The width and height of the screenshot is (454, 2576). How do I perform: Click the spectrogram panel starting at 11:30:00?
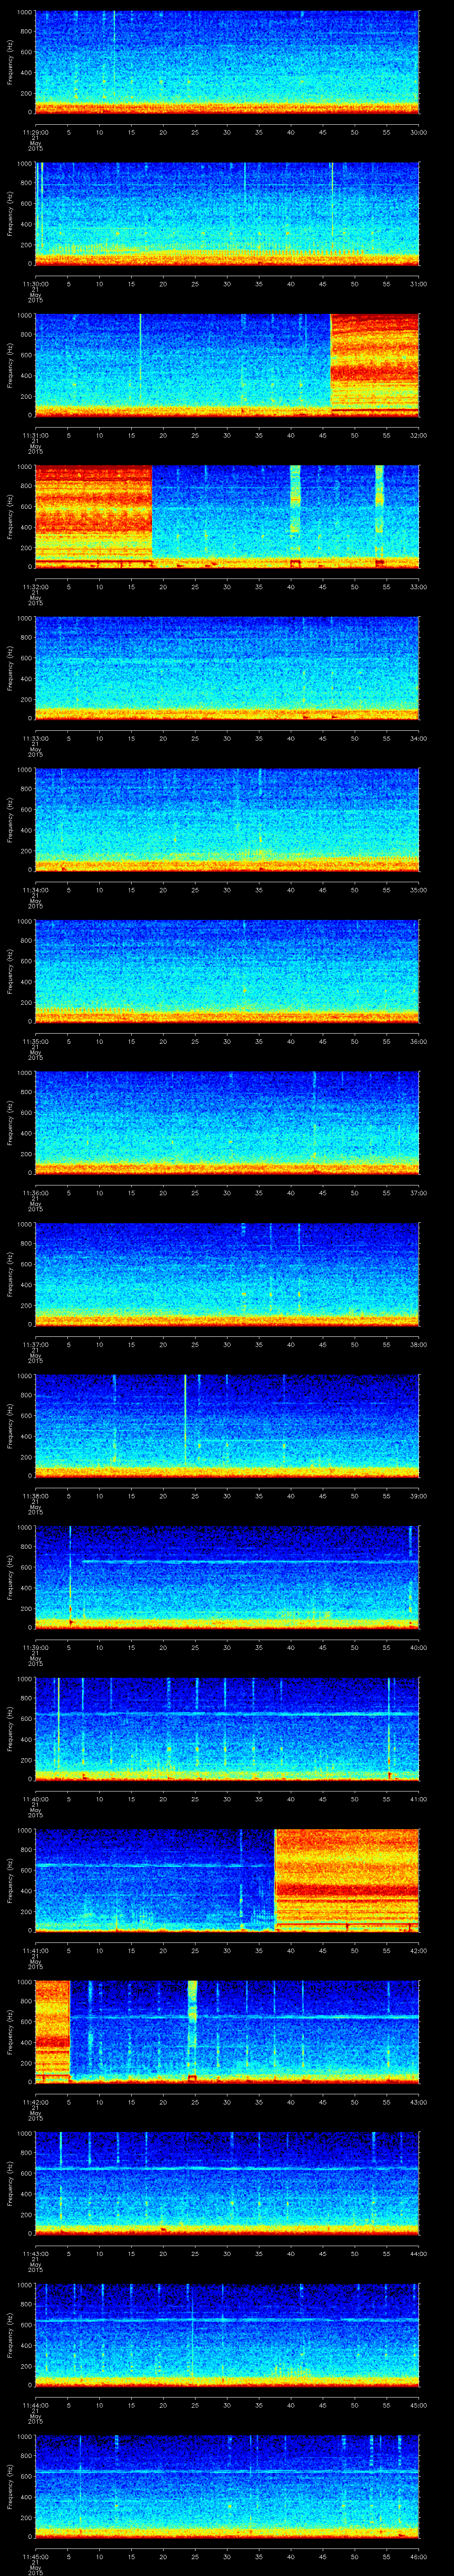[x=227, y=213]
